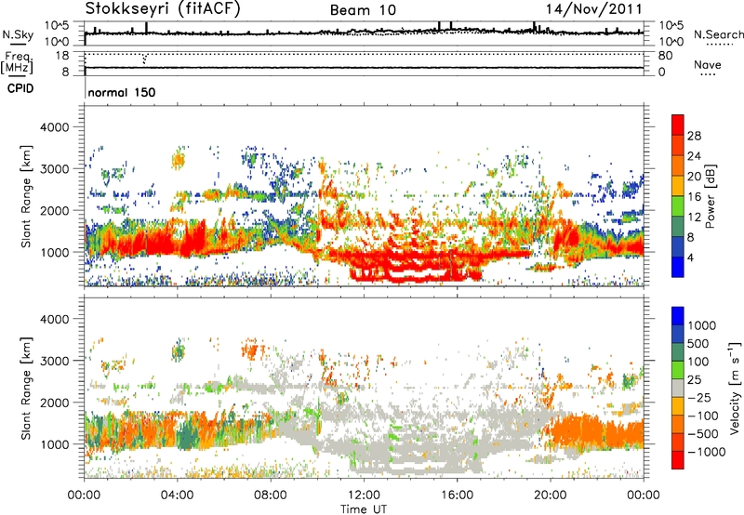Viewport: 744px width, 515px height.
Task: Click the '-100' tick on velocity colorbar
Action: pyautogui.click(x=703, y=416)
